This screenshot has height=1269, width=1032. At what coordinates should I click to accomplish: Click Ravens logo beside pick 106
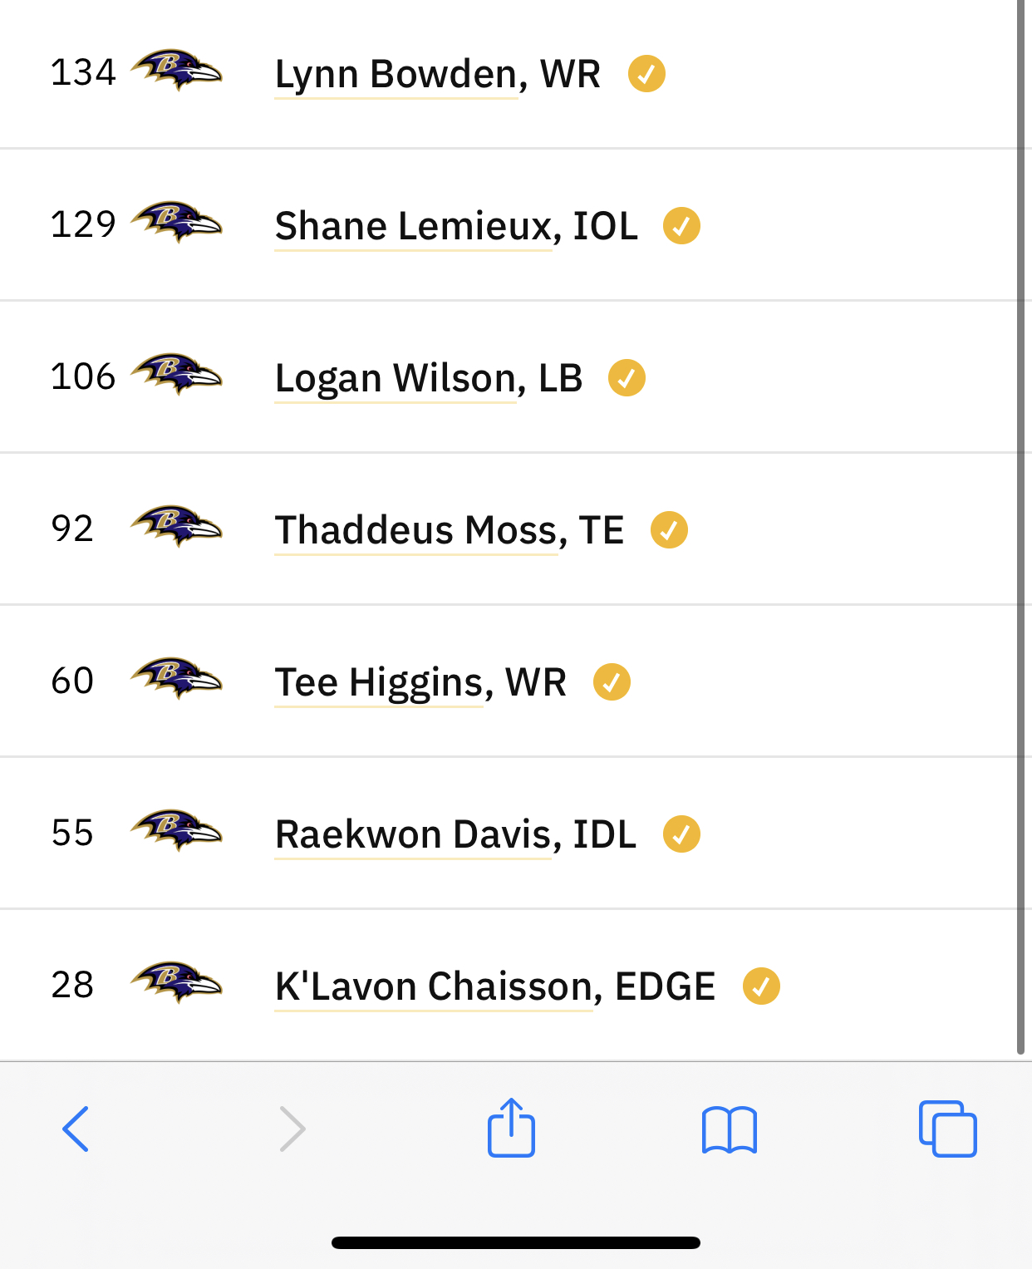click(177, 375)
